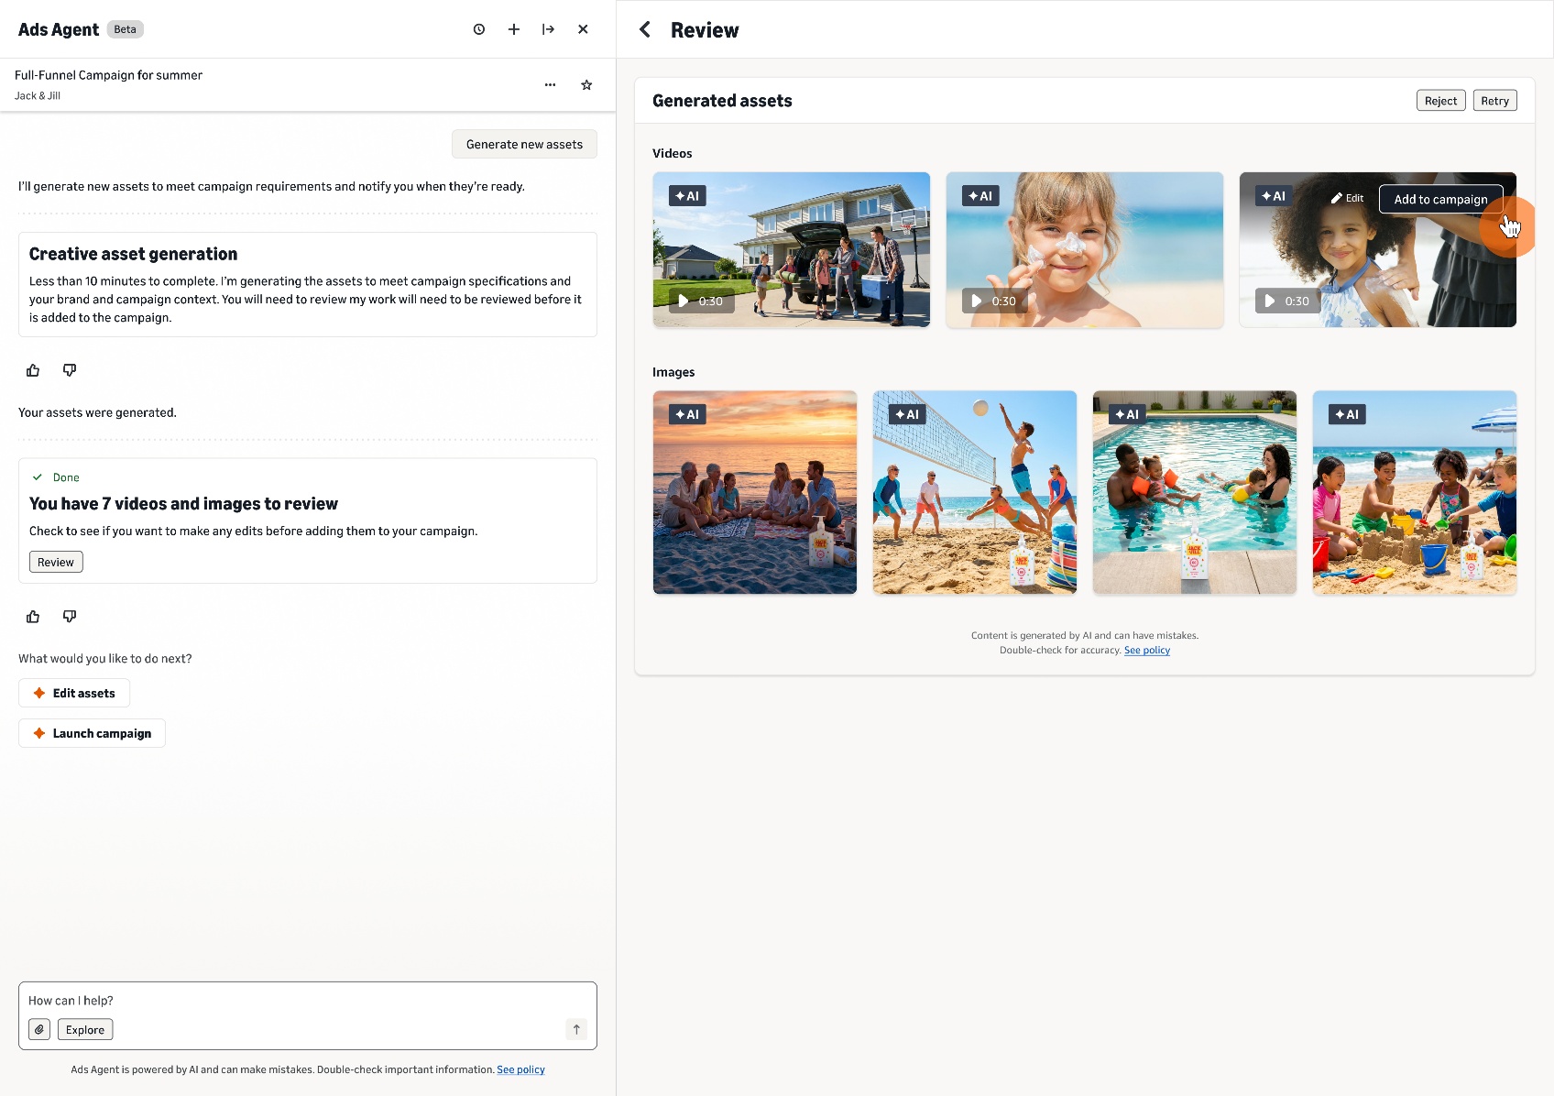Thumbs down the 7 videos review message
The width and height of the screenshot is (1554, 1096).
70,617
